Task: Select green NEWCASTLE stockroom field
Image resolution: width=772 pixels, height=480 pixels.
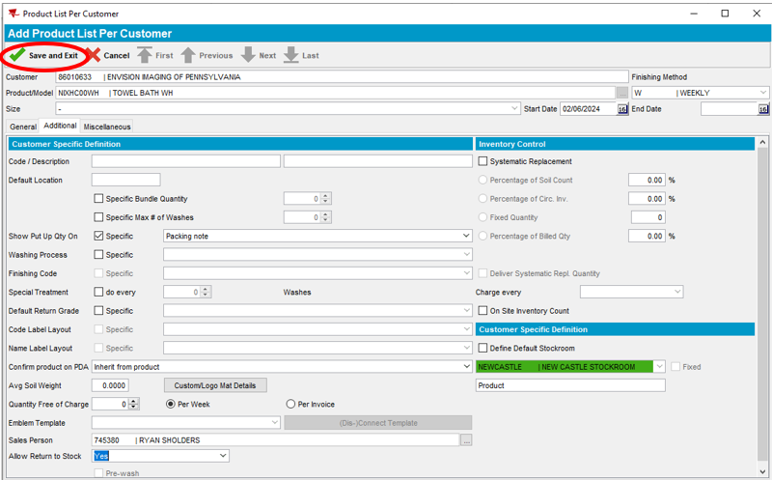Action: (x=565, y=367)
